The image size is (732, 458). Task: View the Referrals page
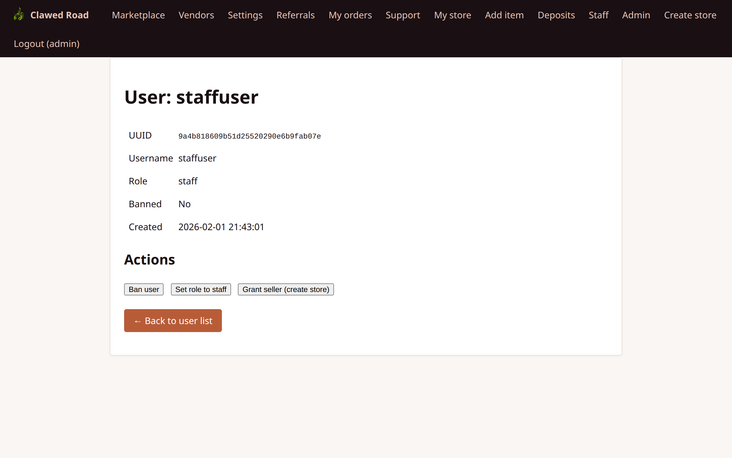[x=295, y=15]
